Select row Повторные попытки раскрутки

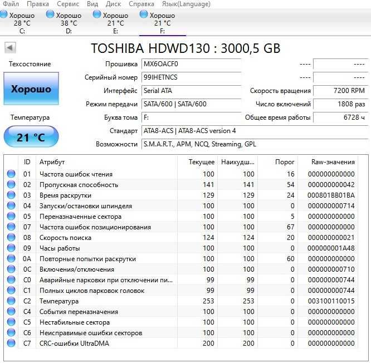point(181,259)
